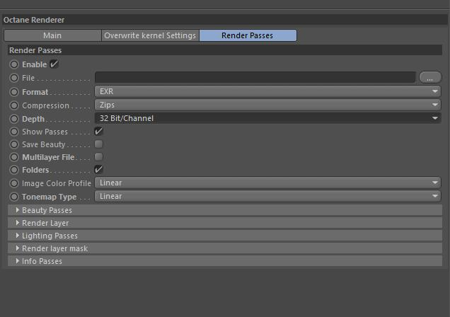Open the Depth dropdown showing 32 Bit/Channel

(267, 118)
